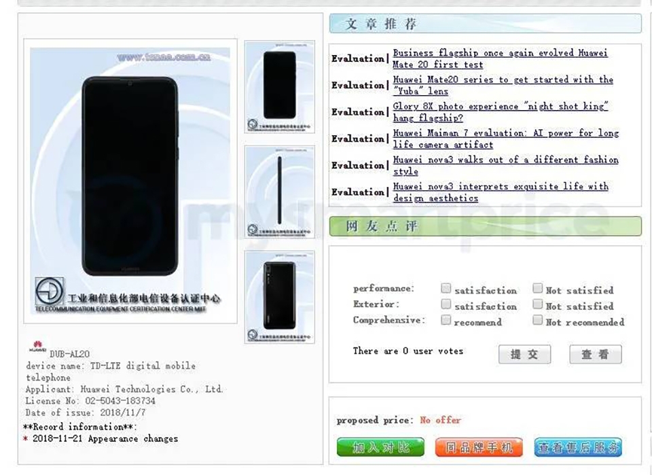Click There are 0 user votes text

[408, 351]
